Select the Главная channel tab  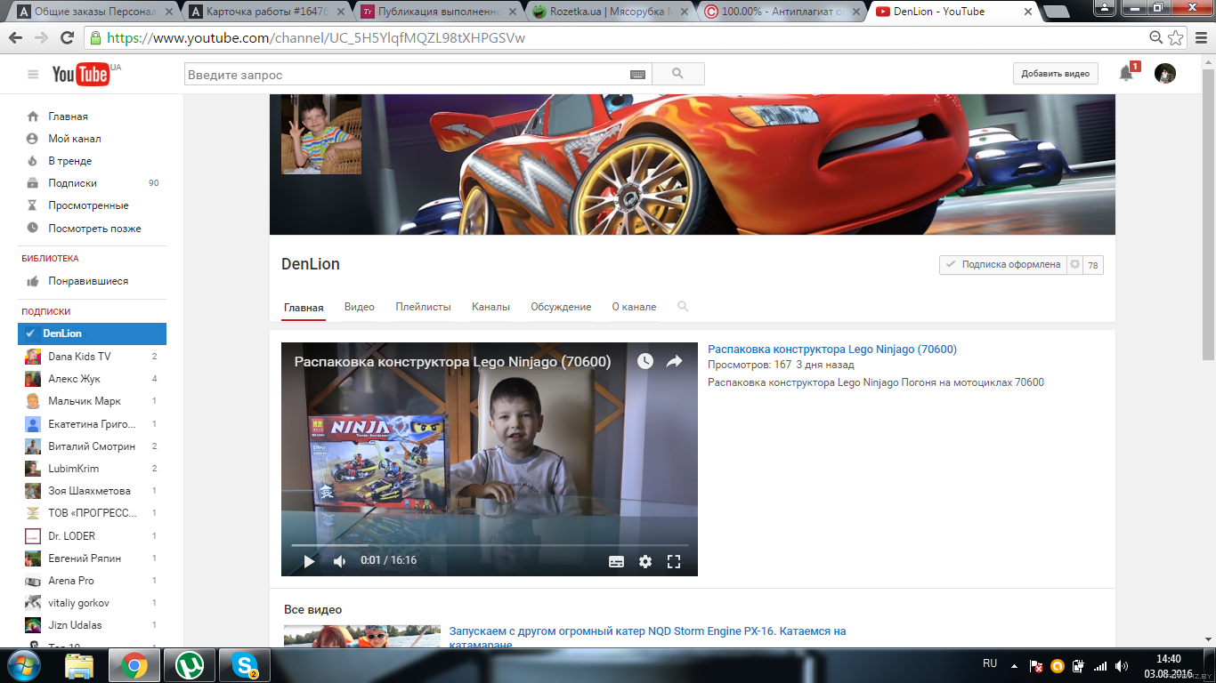(304, 307)
